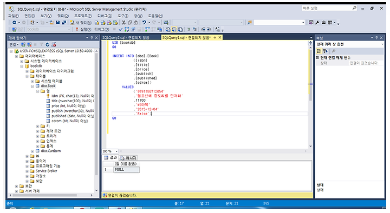
Task: Click the Save All icon
Action: coord(64,23)
